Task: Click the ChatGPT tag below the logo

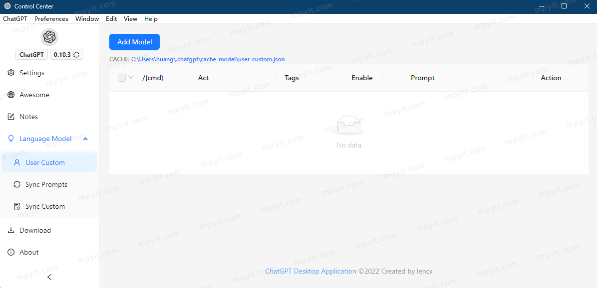Action: [31, 55]
